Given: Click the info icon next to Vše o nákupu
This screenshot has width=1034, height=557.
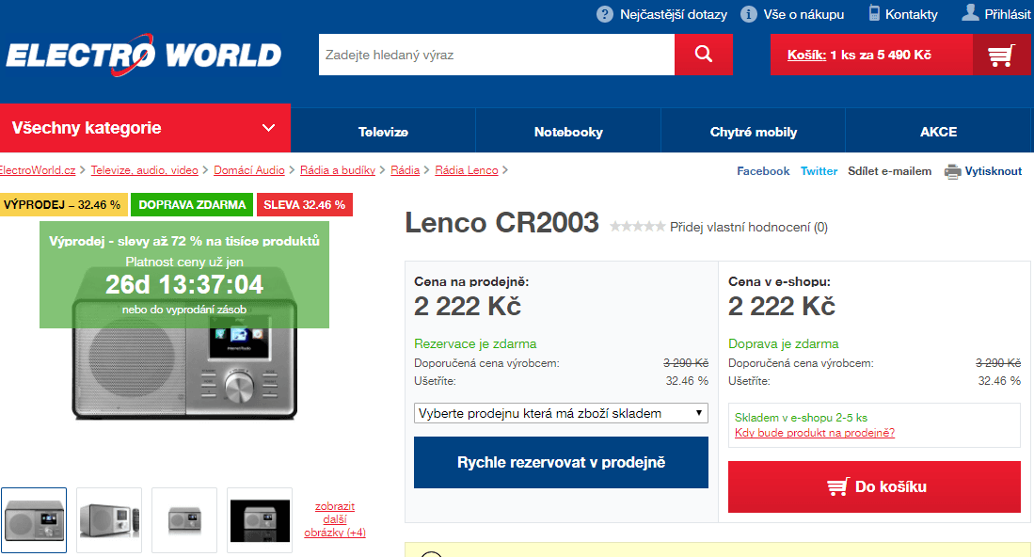Looking at the screenshot, I should 749,14.
